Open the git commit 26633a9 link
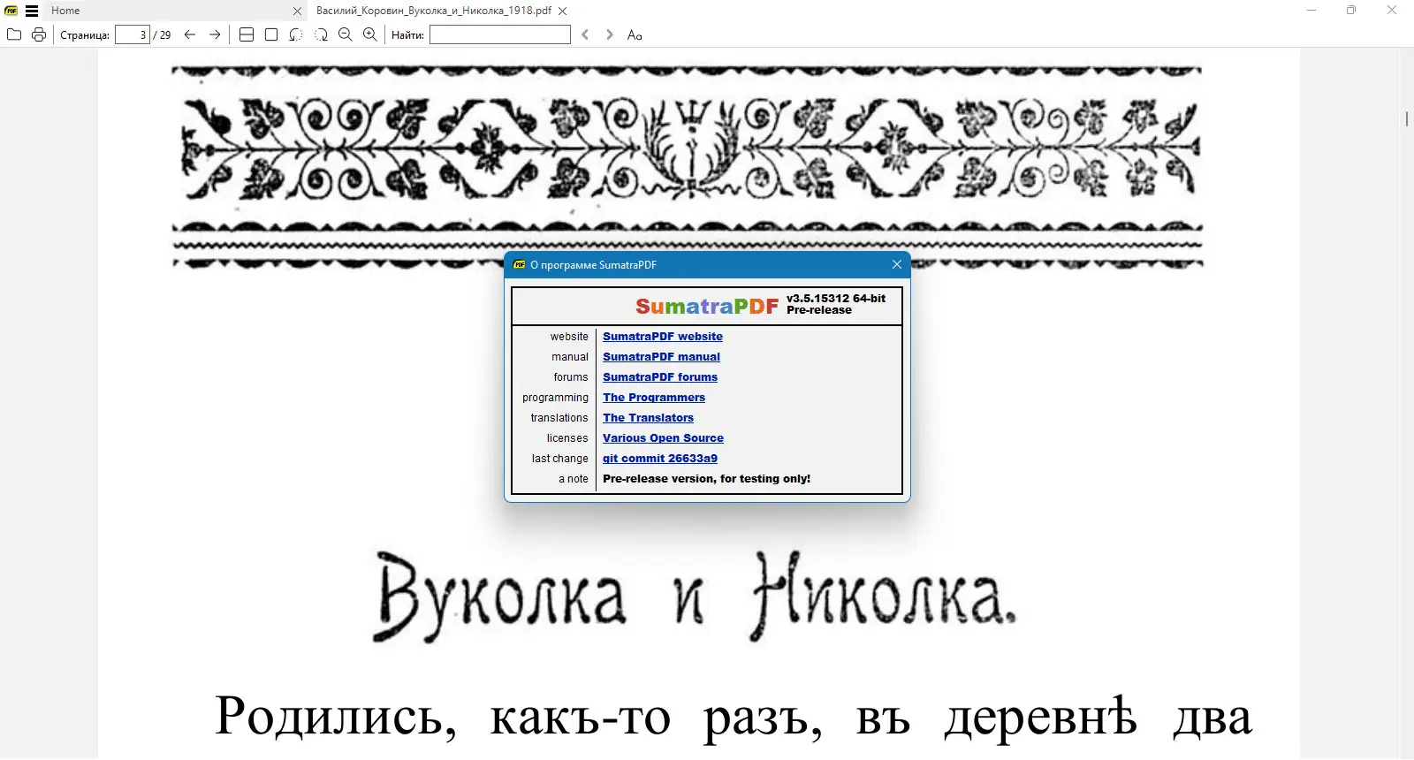The height and width of the screenshot is (760, 1414). coord(660,459)
